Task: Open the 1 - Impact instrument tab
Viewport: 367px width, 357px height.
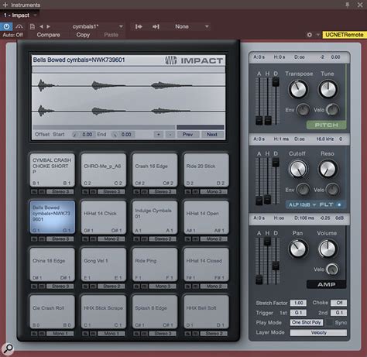Action: 16,15
